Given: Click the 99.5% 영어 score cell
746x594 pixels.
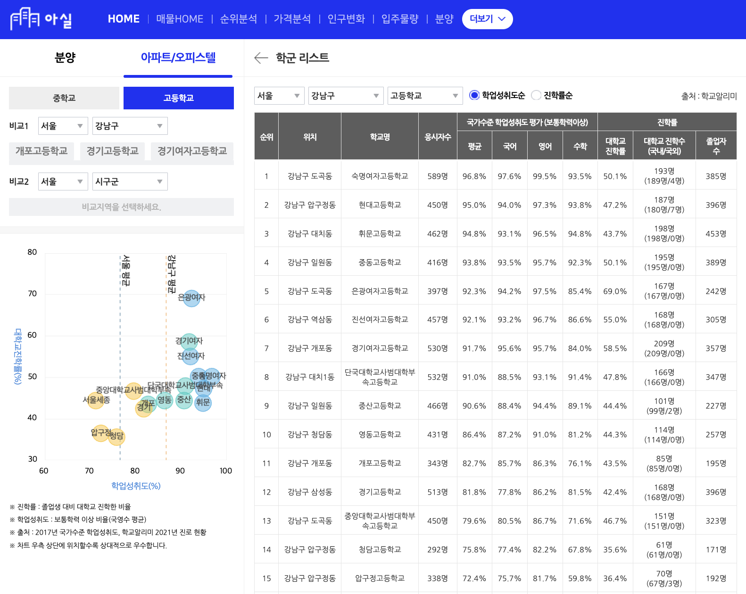Looking at the screenshot, I should click(x=545, y=176).
